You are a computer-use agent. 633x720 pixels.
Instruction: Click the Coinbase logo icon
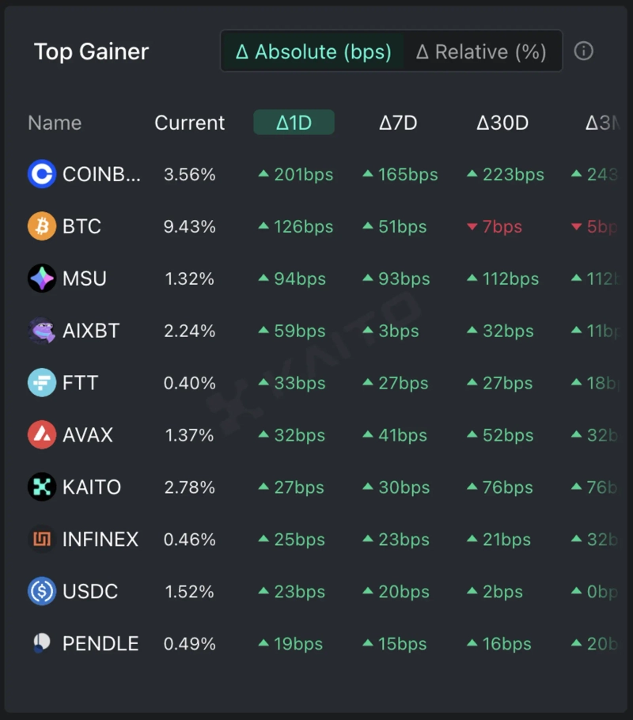pos(42,174)
